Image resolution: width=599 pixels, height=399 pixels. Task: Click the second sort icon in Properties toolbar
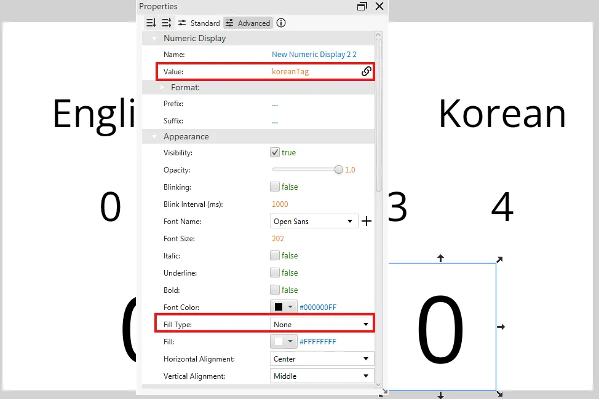click(166, 23)
